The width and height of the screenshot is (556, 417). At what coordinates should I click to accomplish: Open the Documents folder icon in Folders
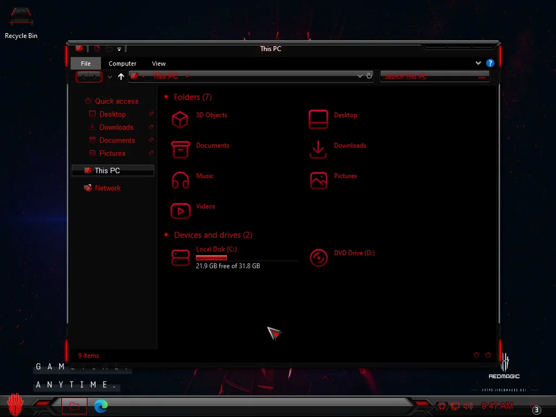click(x=180, y=150)
